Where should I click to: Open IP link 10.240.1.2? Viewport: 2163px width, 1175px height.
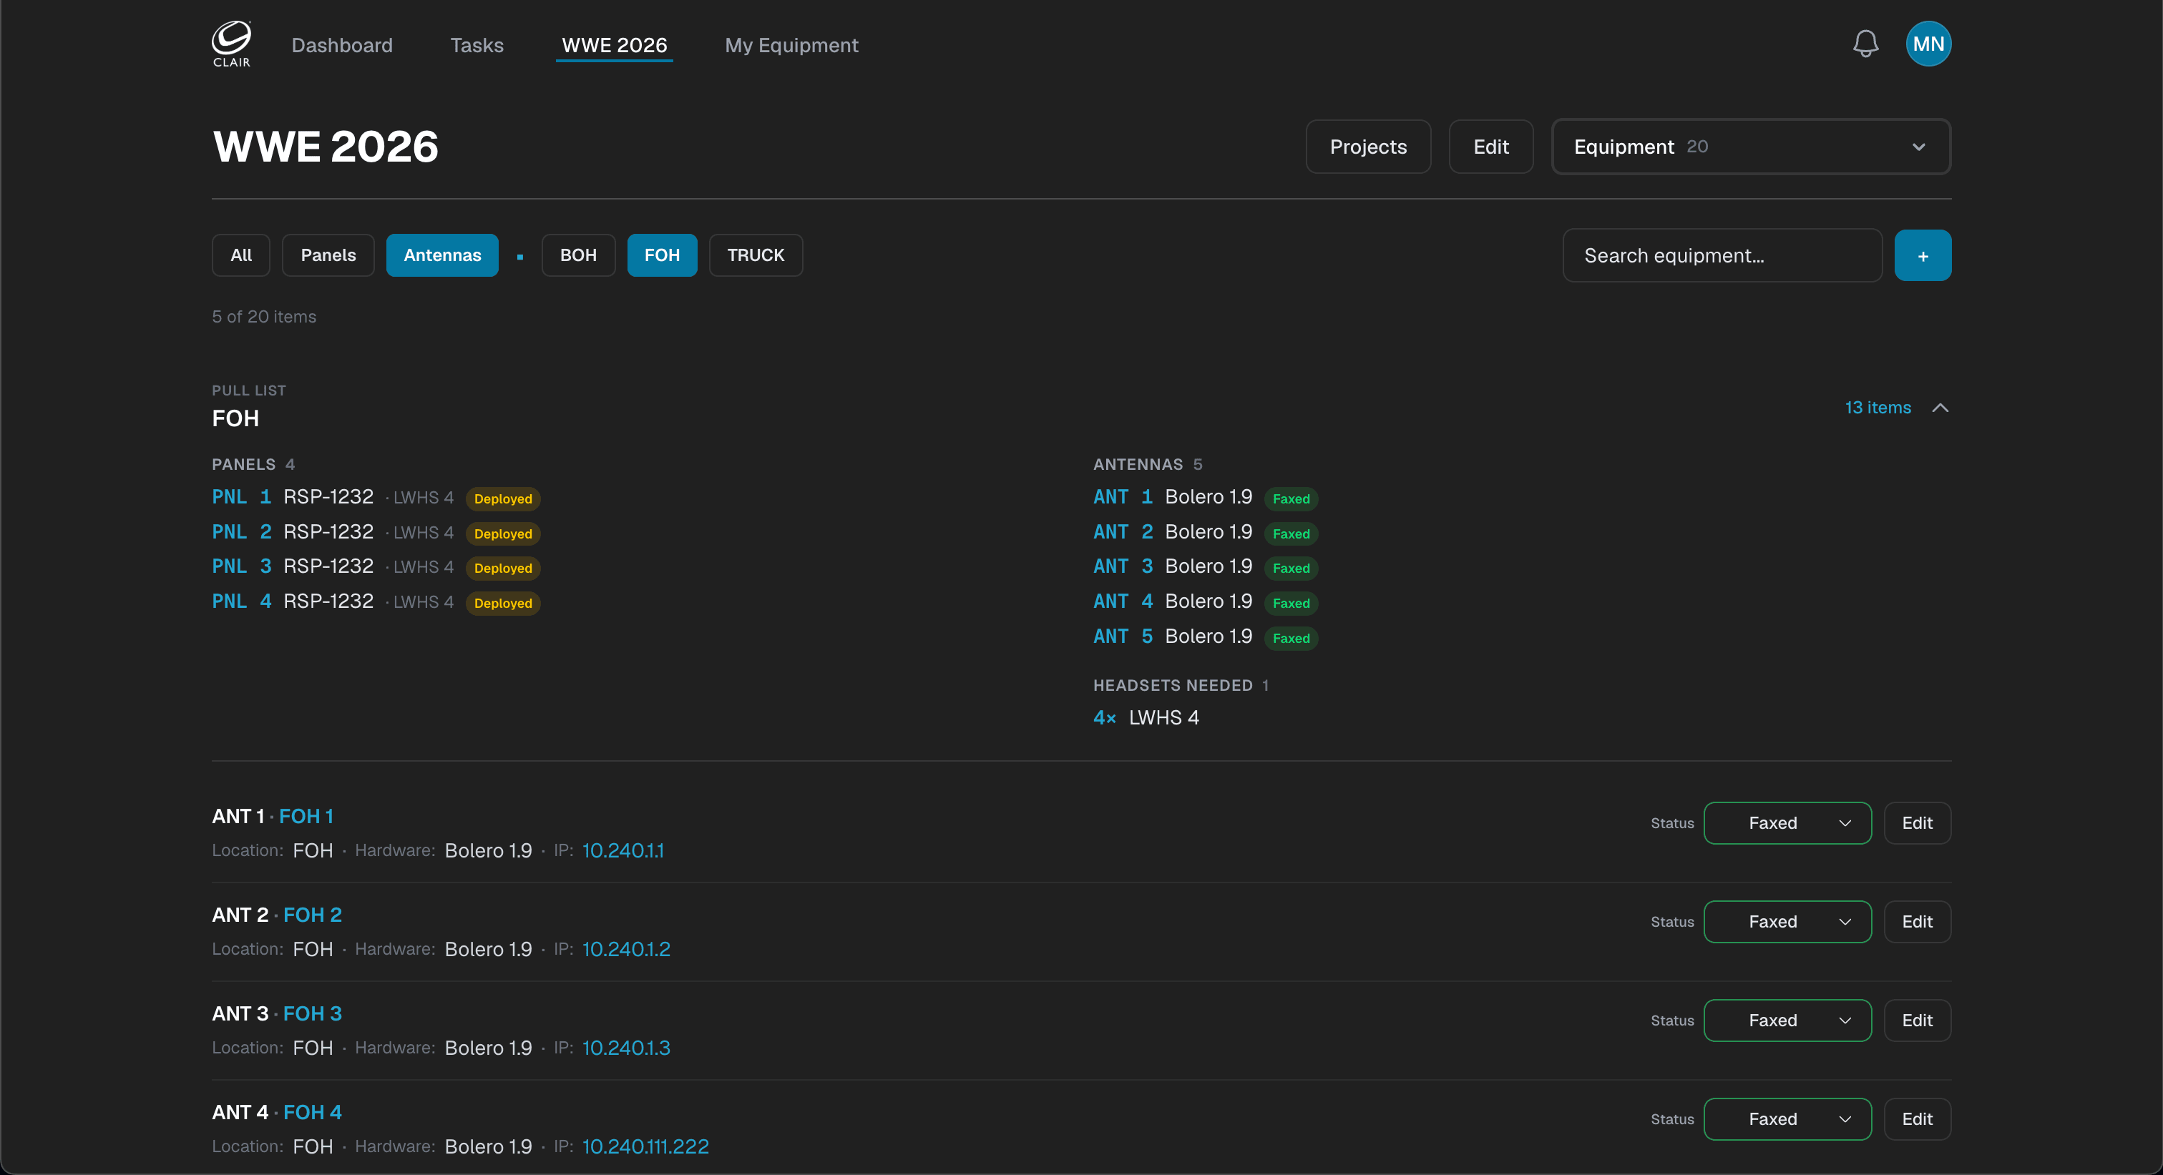click(626, 949)
